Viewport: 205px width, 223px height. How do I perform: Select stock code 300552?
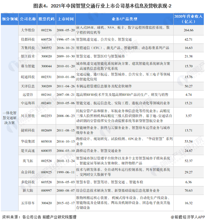(46, 48)
